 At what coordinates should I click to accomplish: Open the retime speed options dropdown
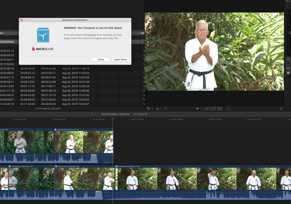pos(167,109)
